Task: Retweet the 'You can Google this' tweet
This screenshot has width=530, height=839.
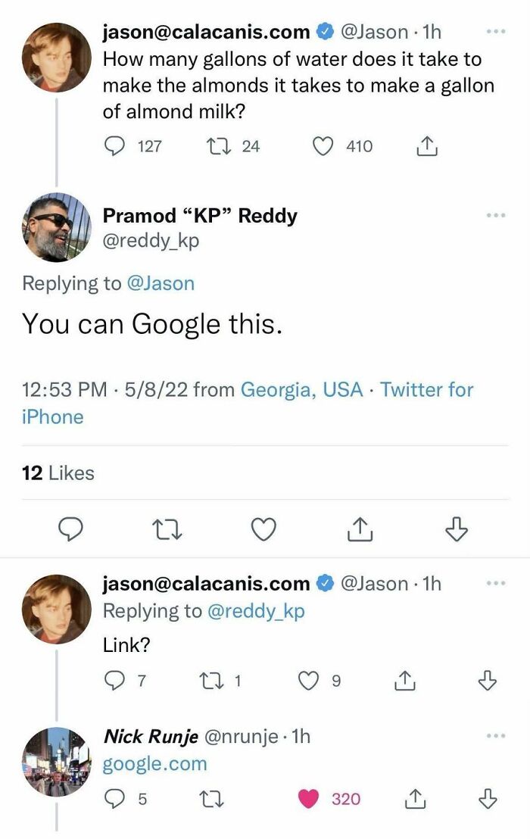Action: (x=167, y=529)
